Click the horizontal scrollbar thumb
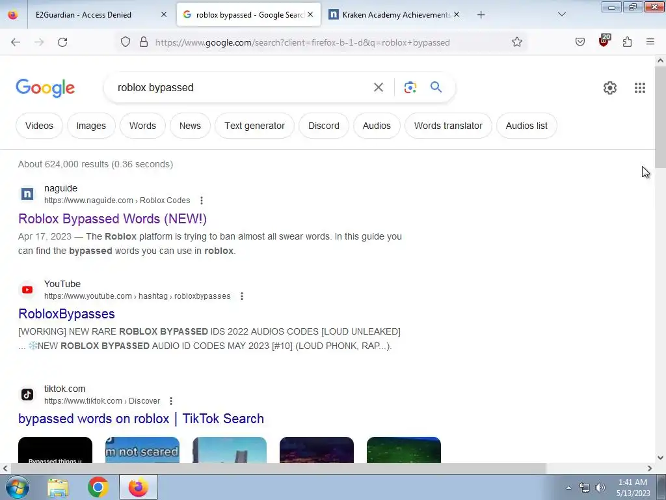The width and height of the screenshot is (666, 500). click(x=278, y=469)
